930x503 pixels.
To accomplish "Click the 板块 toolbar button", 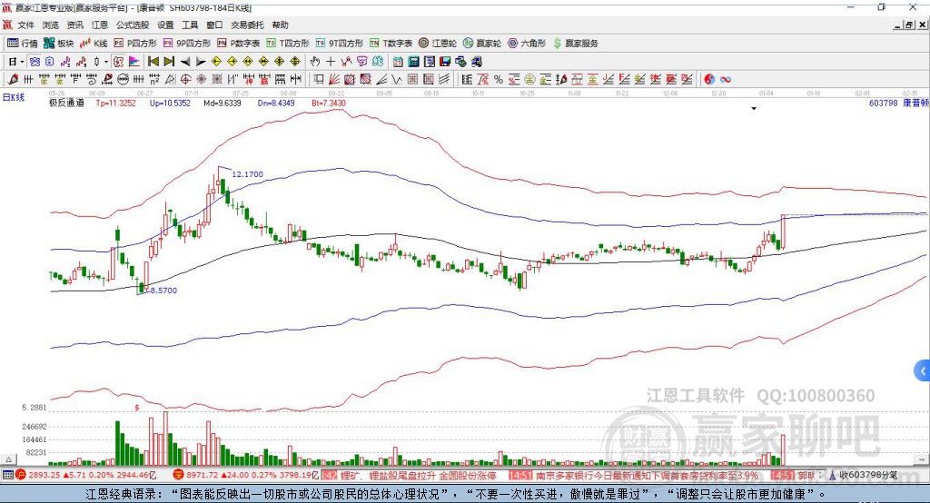I will [58, 44].
